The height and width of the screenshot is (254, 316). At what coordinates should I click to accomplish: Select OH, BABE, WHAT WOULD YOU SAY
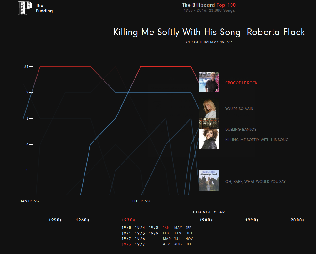click(255, 182)
